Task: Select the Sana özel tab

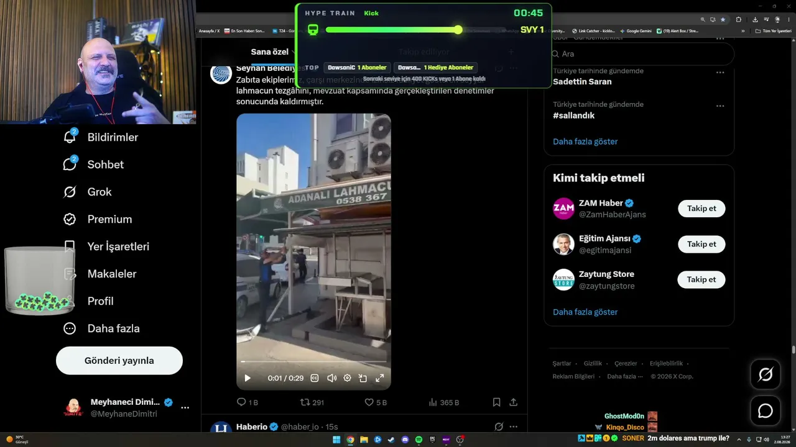Action: (x=270, y=52)
